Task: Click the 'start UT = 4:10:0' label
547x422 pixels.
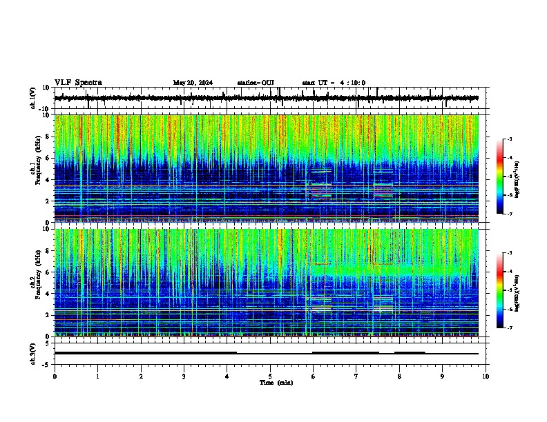Action: click(334, 83)
